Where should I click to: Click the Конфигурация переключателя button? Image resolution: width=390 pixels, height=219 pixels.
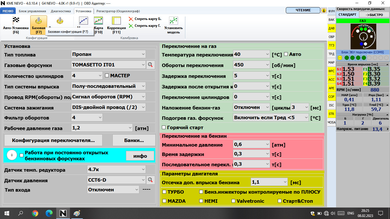coord(53,140)
